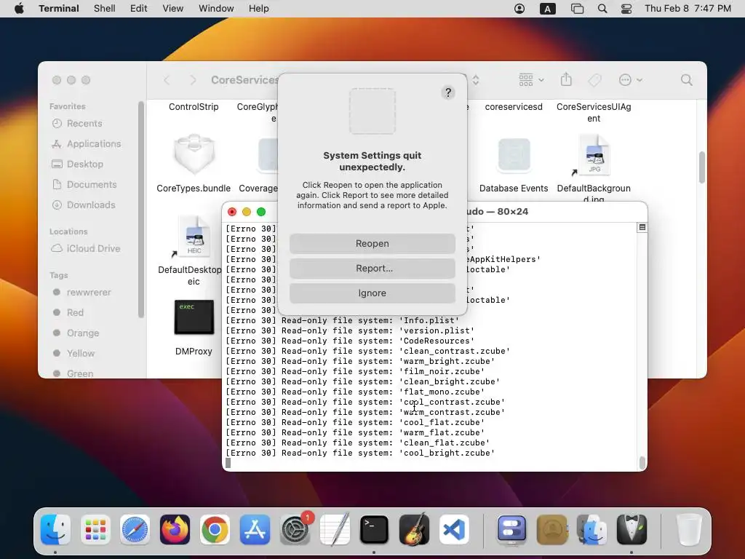745x559 pixels.
Task: Click the Spotlight search icon in menu bar
Action: pos(602,9)
